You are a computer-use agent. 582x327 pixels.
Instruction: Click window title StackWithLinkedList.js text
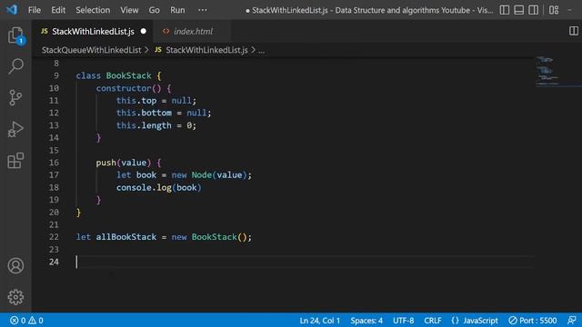(x=289, y=10)
